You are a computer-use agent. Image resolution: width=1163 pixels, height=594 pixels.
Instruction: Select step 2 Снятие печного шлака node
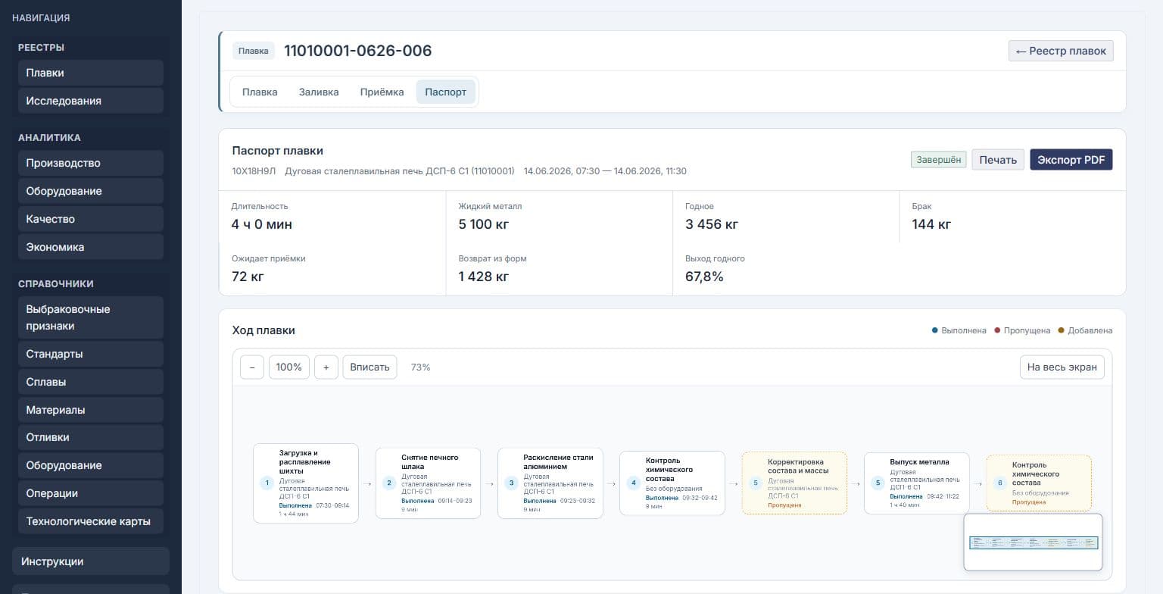429,483
